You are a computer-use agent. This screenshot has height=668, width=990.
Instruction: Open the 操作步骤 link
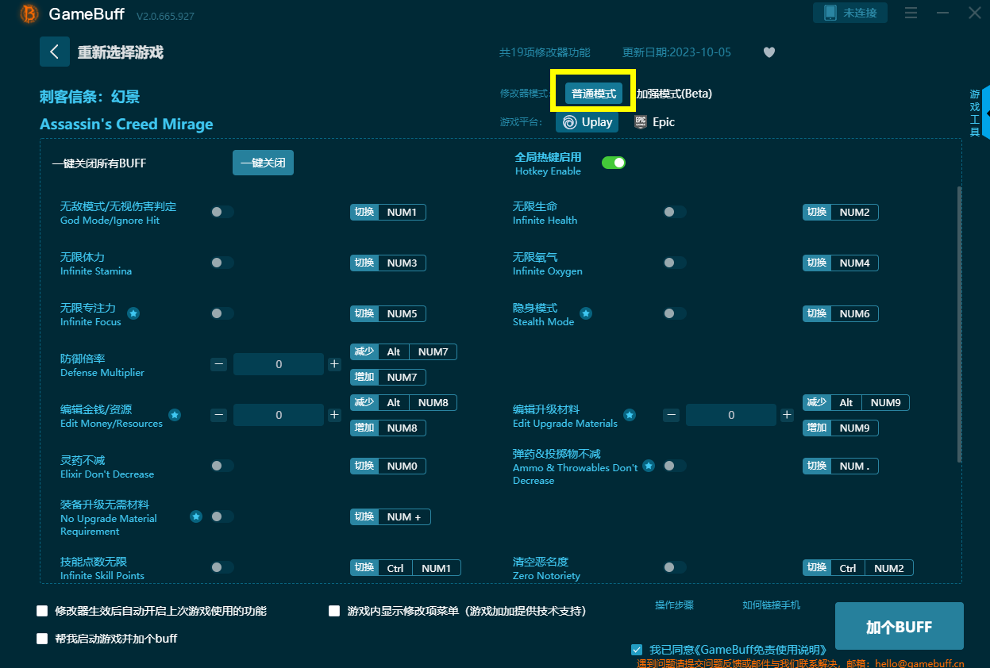[x=674, y=605]
